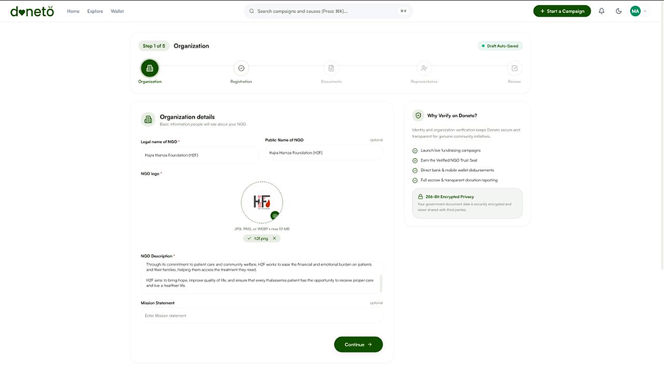Image resolution: width=664 pixels, height=379 pixels.
Task: Click the lock icon on Encrypted Privacy
Action: (x=420, y=197)
